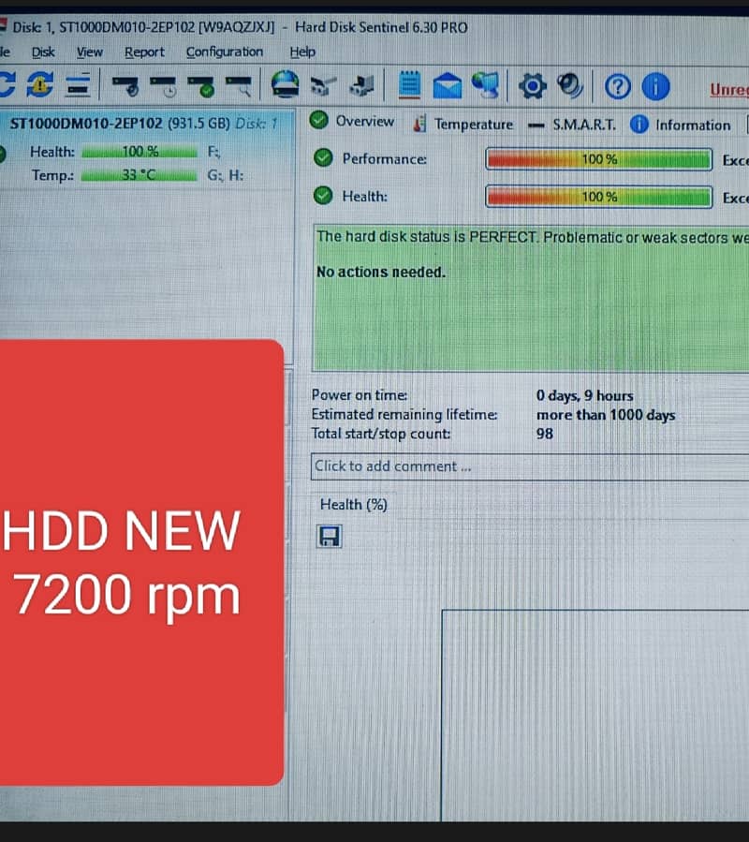Viewport: 749px width, 842px height.
Task: Click the start/stop count value 98
Action: click(x=545, y=434)
